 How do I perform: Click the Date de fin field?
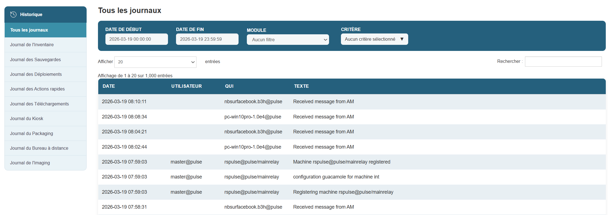click(207, 39)
